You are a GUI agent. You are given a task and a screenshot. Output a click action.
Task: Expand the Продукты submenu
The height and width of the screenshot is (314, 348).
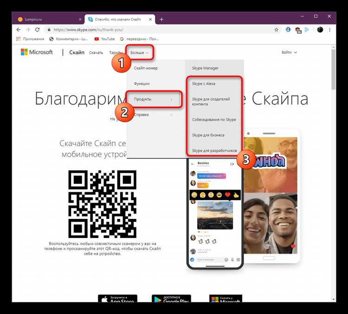tap(154, 99)
